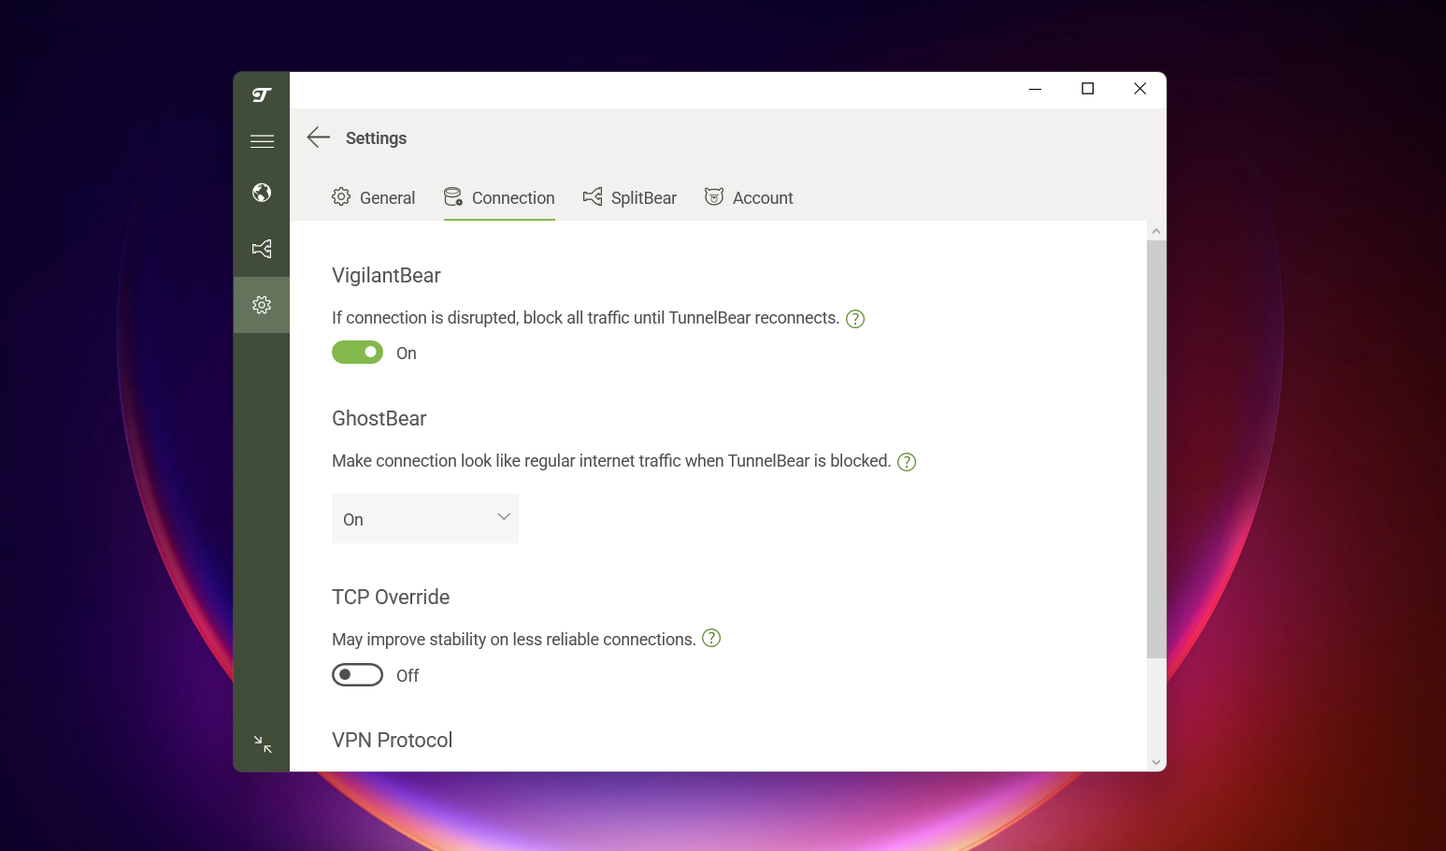
Task: Click the help icon next to TCP Override description
Action: tap(711, 638)
